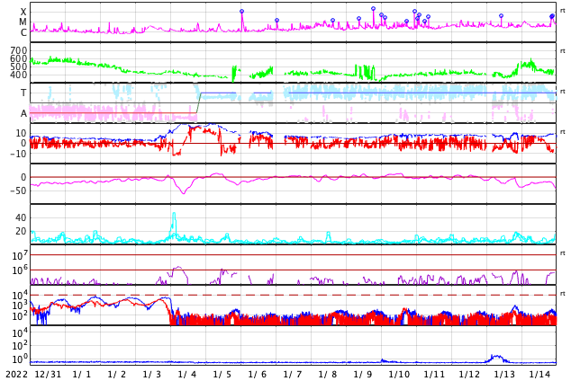Select the 1/ 8 date label
The width and height of the screenshot is (571, 381).
tap(328, 375)
